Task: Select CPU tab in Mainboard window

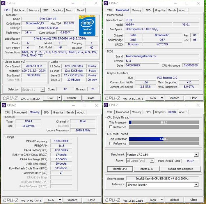Action: [x=109, y=10]
